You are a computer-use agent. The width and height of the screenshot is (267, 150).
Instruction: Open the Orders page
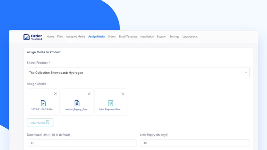(x=112, y=37)
